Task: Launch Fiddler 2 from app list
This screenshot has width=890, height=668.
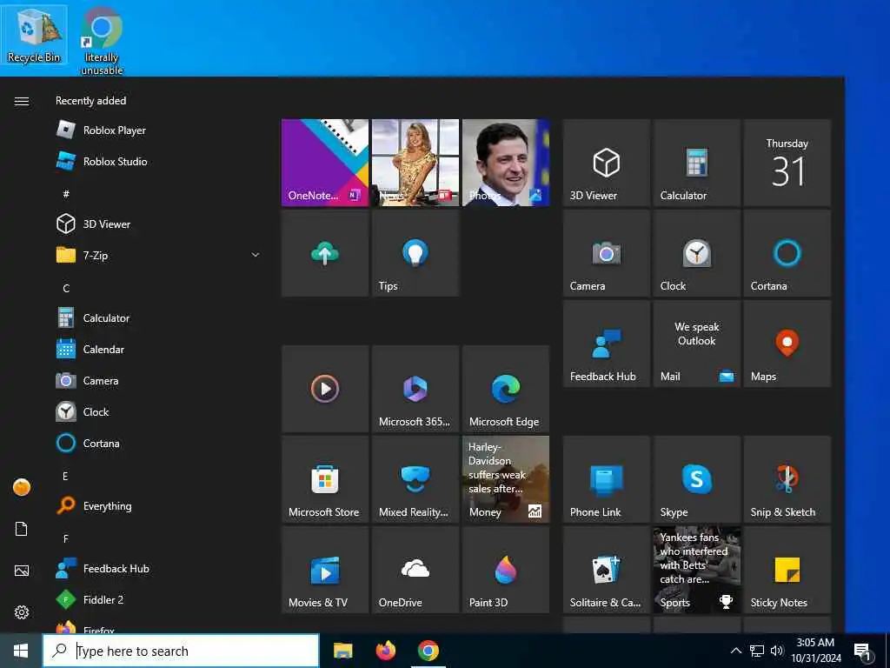Action: (159, 599)
